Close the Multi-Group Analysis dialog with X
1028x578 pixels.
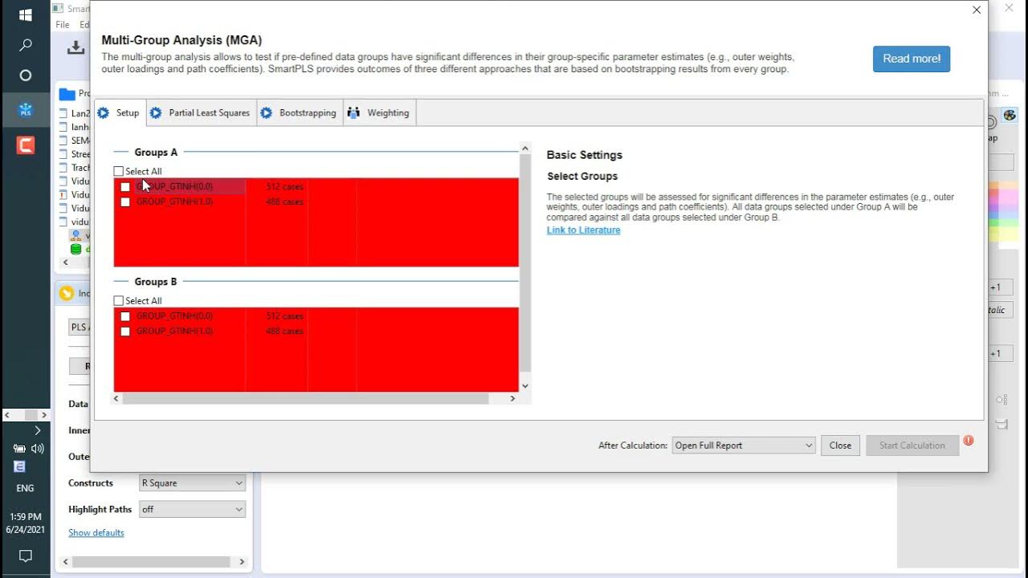click(977, 10)
